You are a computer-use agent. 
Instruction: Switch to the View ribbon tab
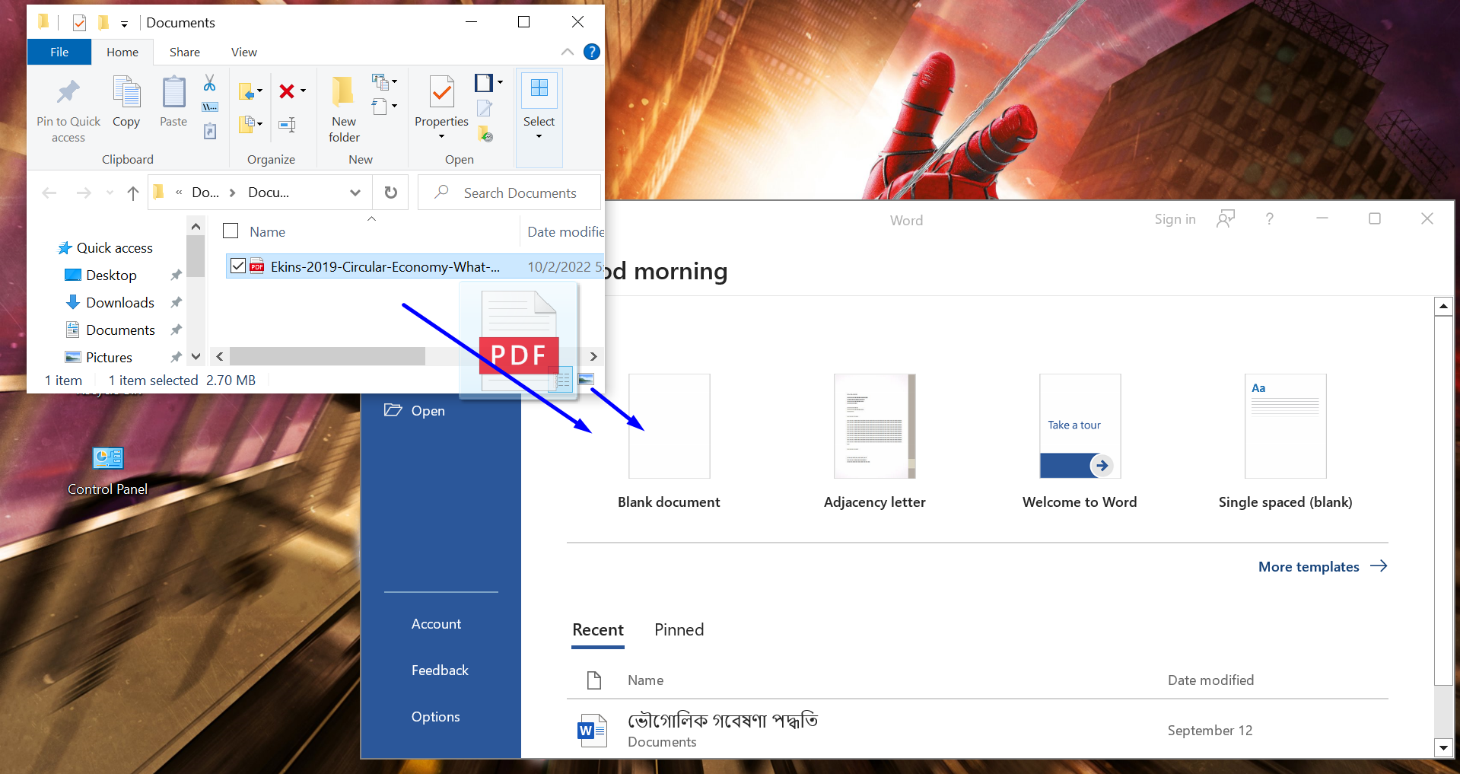pyautogui.click(x=243, y=52)
